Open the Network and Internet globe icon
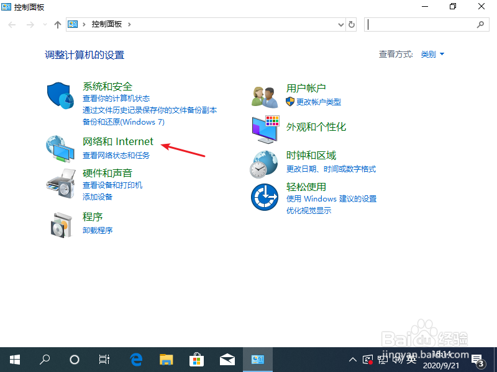Viewport: 497px width, 372px height. coord(60,149)
